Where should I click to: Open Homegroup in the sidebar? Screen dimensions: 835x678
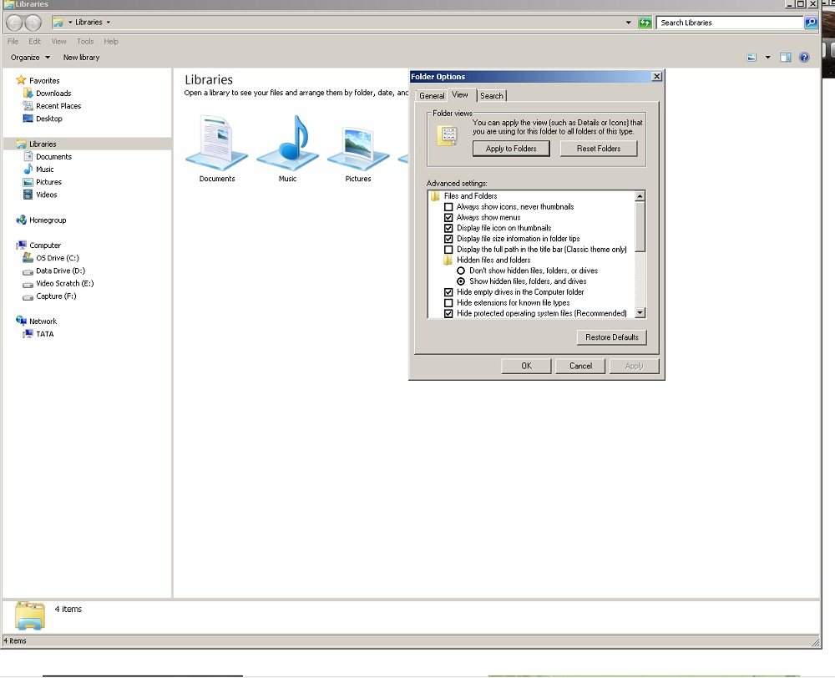click(47, 220)
